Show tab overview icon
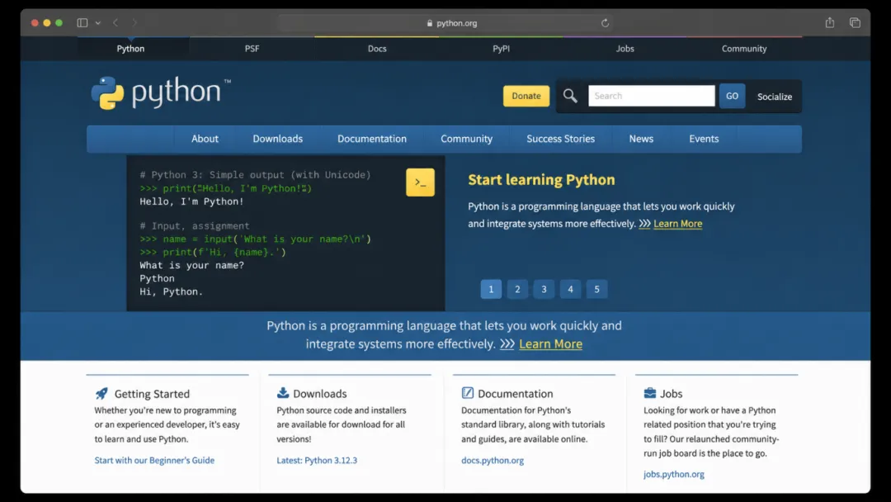The width and height of the screenshot is (891, 502). [x=855, y=23]
